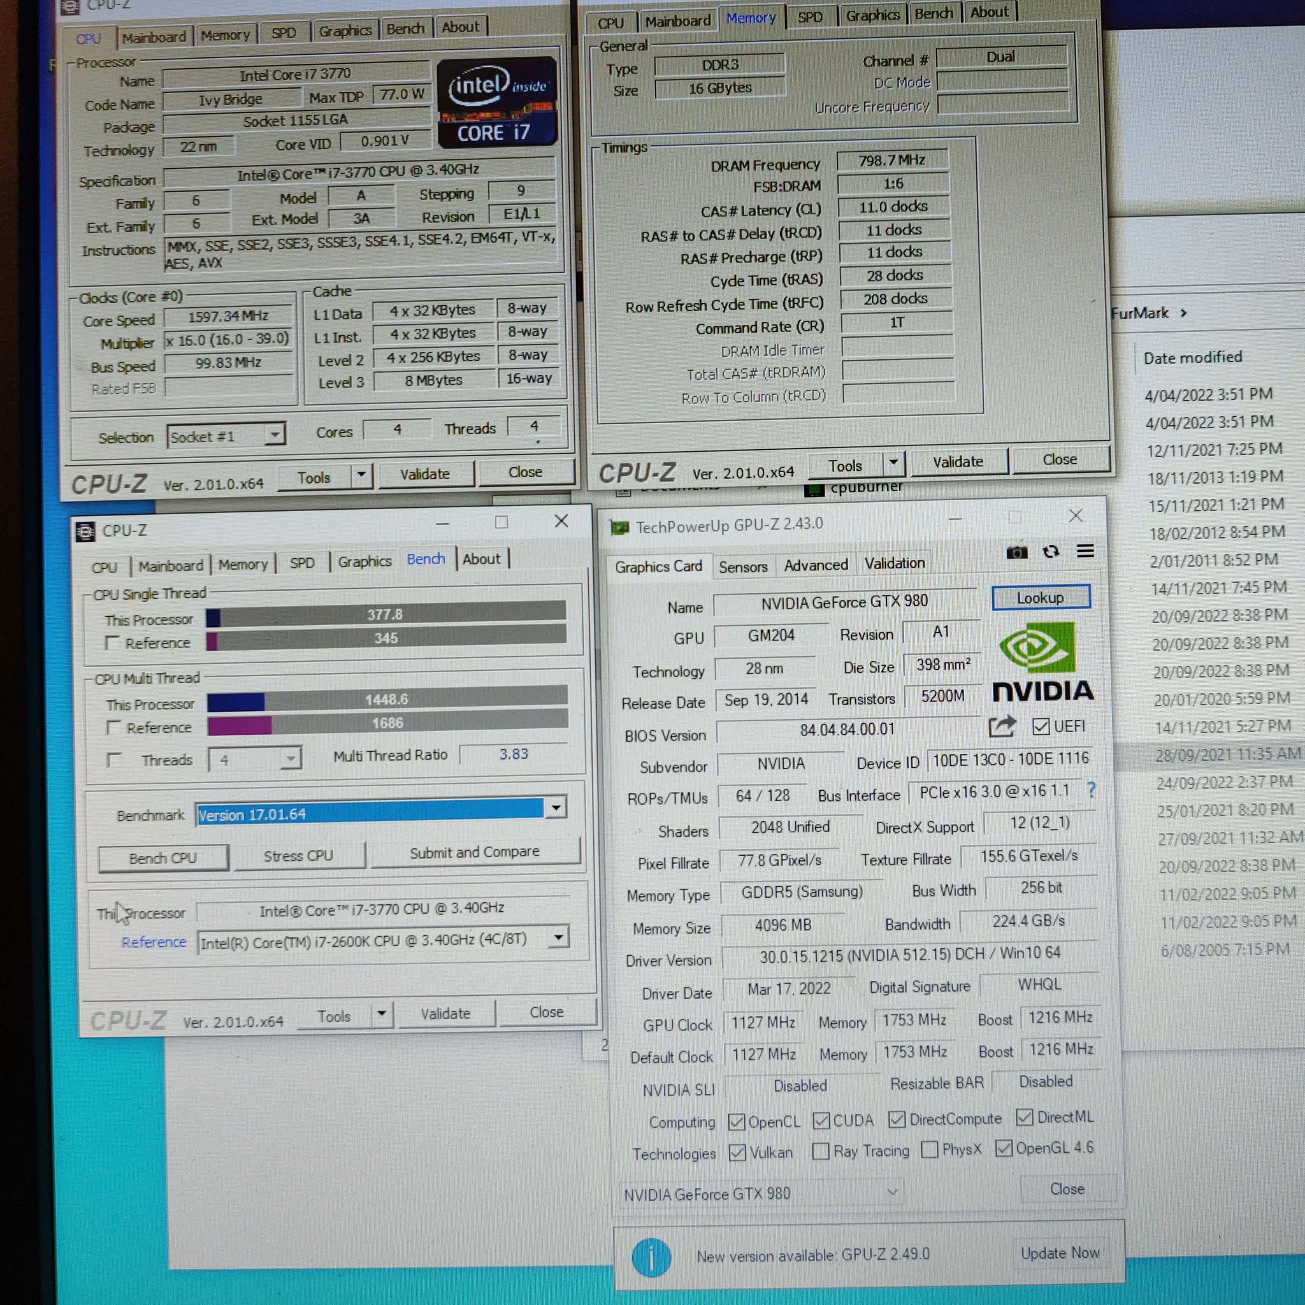Click the Lookup button in GPU-Z
Image resolution: width=1305 pixels, height=1305 pixels.
1040,598
